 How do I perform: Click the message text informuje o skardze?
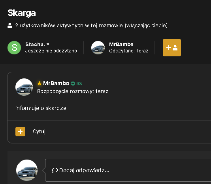[x=41, y=108]
